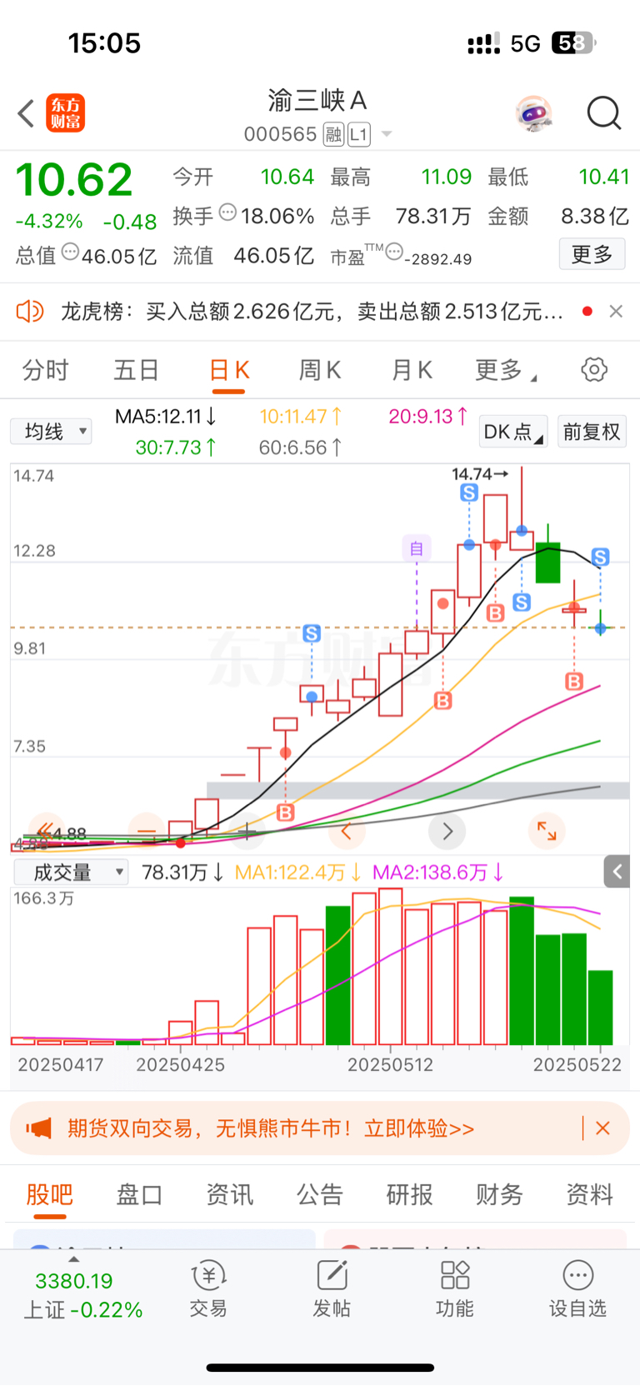Expand the DK点 options

tap(513, 432)
